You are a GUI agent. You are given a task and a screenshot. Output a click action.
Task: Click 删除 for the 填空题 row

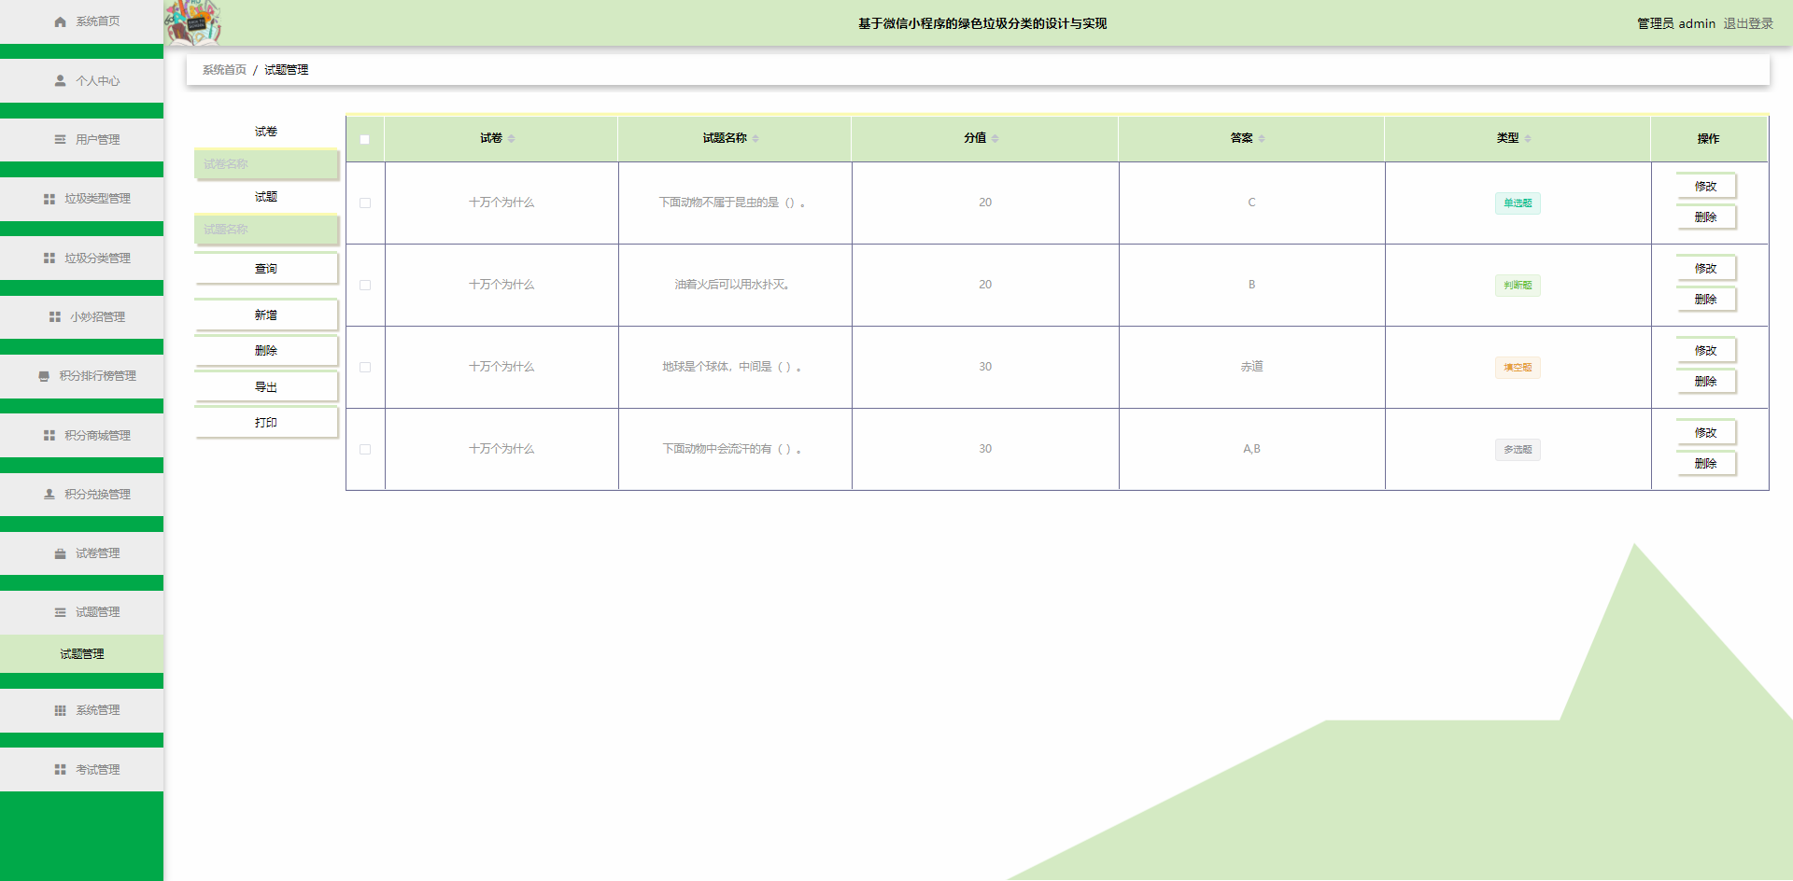(x=1706, y=382)
